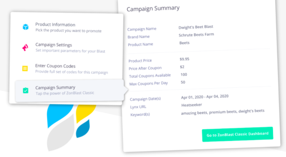Click the campaign dates Apr 01 - Apr 04
This screenshot has height=157, width=286.
205,97
